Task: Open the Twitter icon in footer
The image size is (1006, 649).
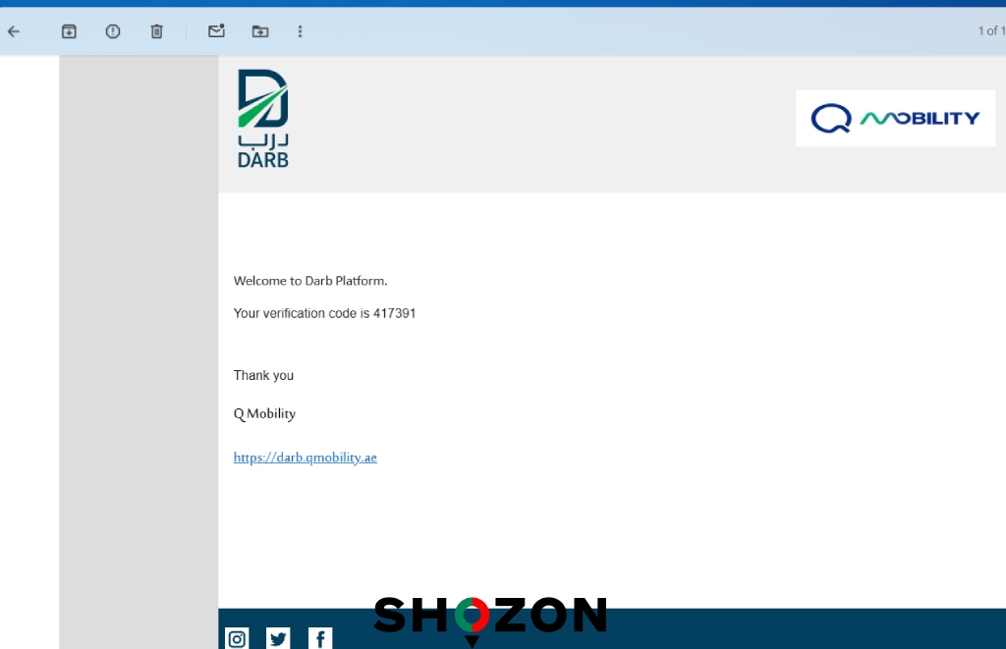Action: [x=278, y=639]
